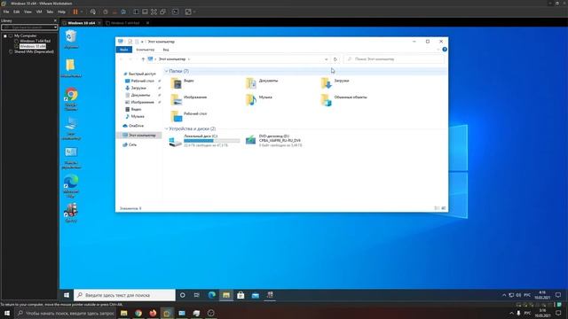Click the guest Windows Start button
The image size is (568, 319).
[x=67, y=295]
